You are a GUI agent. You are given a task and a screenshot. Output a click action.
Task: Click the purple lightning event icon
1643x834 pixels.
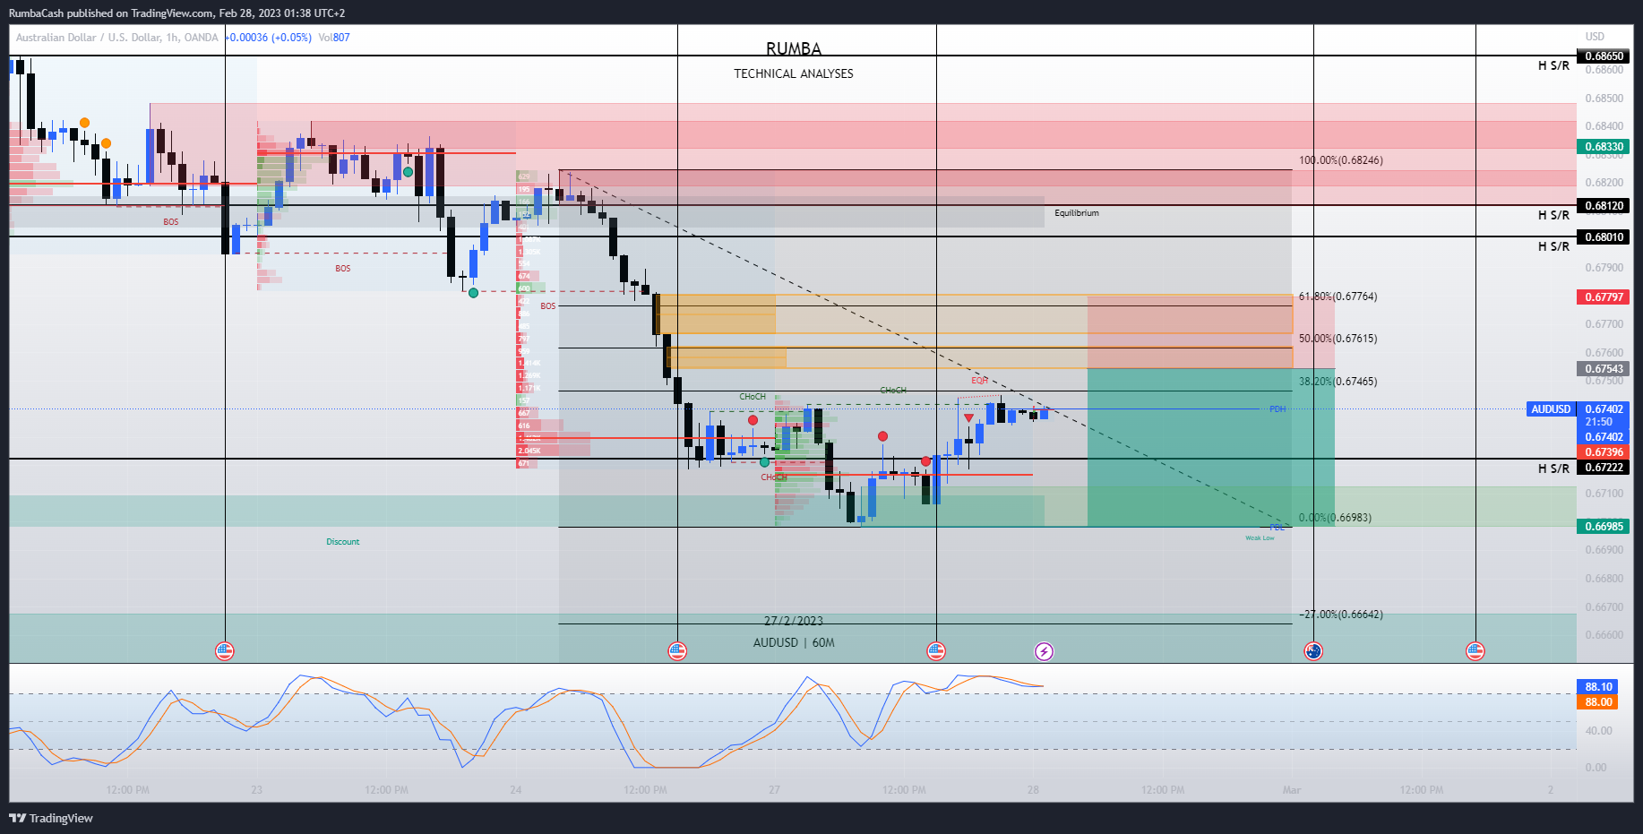tap(1044, 651)
